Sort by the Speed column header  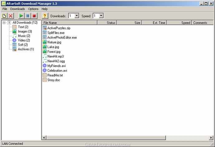click(179, 23)
